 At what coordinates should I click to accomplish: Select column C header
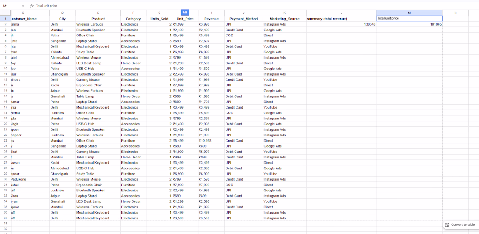(x=30, y=13)
